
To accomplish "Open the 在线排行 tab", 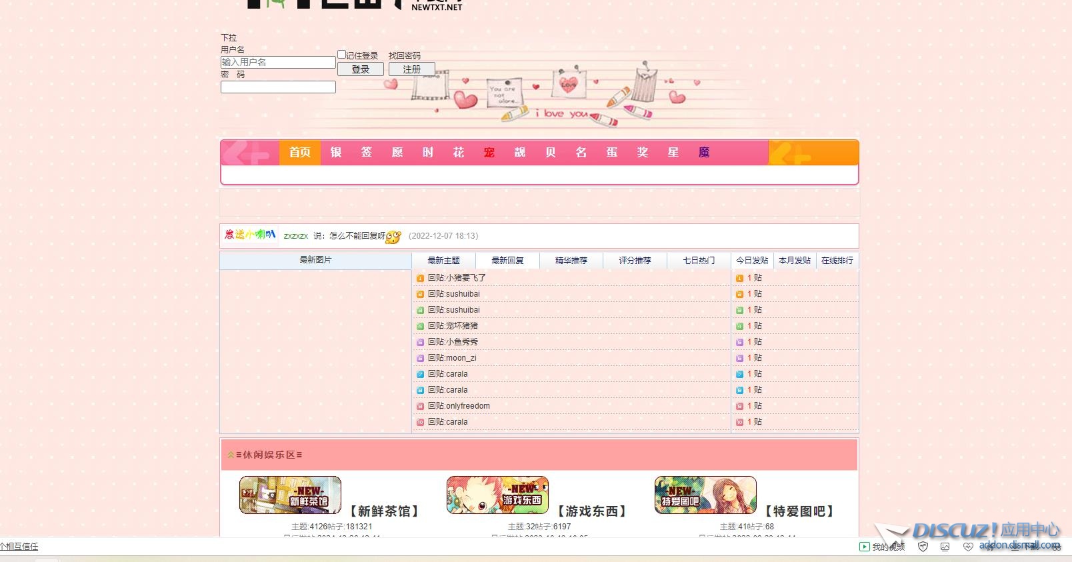I will point(837,261).
